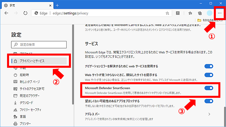The image size is (226, 127).
Task: Disable 望ましくない可能性のあるアプリをブロックする switch
Action: [209, 101]
